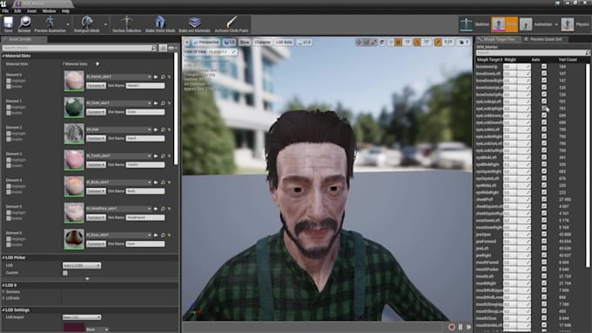Switch to the Physics mode icon
592x333 pixels.
(567, 24)
